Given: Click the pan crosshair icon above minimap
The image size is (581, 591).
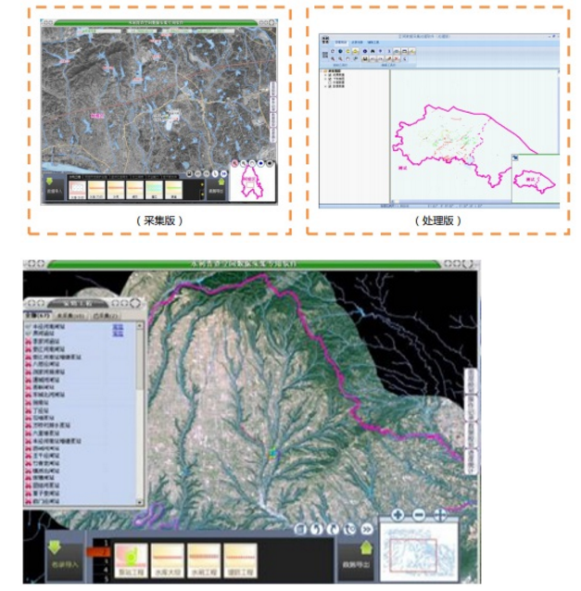Looking at the screenshot, I should pos(439,513).
